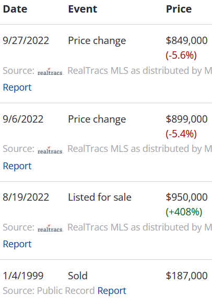
Task: Click the RealTracs MLS source text for 9/27/2022
Action: pos(139,71)
